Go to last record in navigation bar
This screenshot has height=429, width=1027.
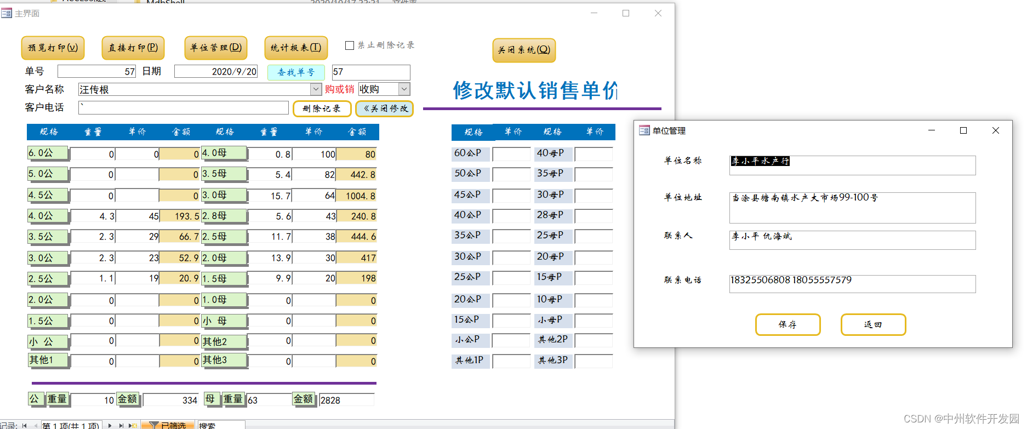point(121,426)
